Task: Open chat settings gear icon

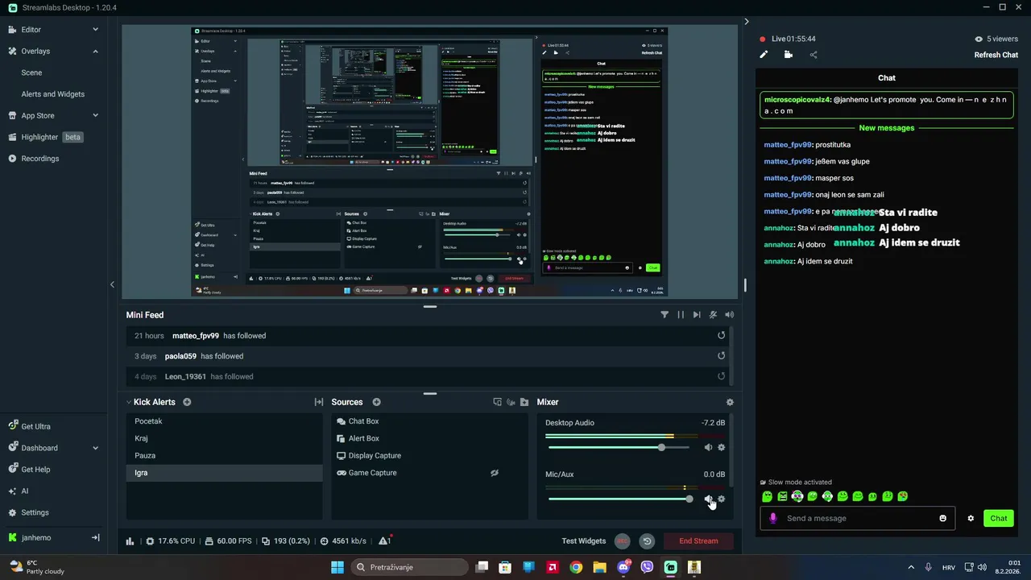Action: 971,518
